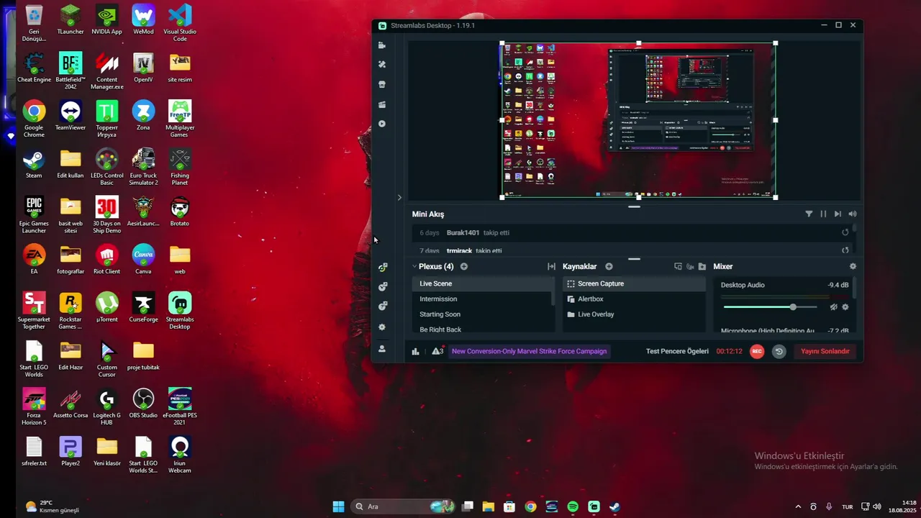Select the Epic Games Launcher desktop icon
921x518 pixels.
pos(34,214)
